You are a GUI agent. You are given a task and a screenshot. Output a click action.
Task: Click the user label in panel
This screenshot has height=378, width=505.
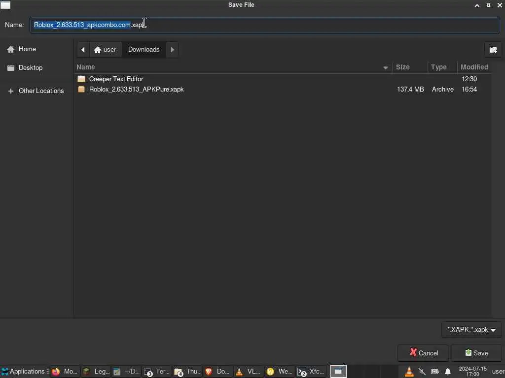pyautogui.click(x=498, y=372)
